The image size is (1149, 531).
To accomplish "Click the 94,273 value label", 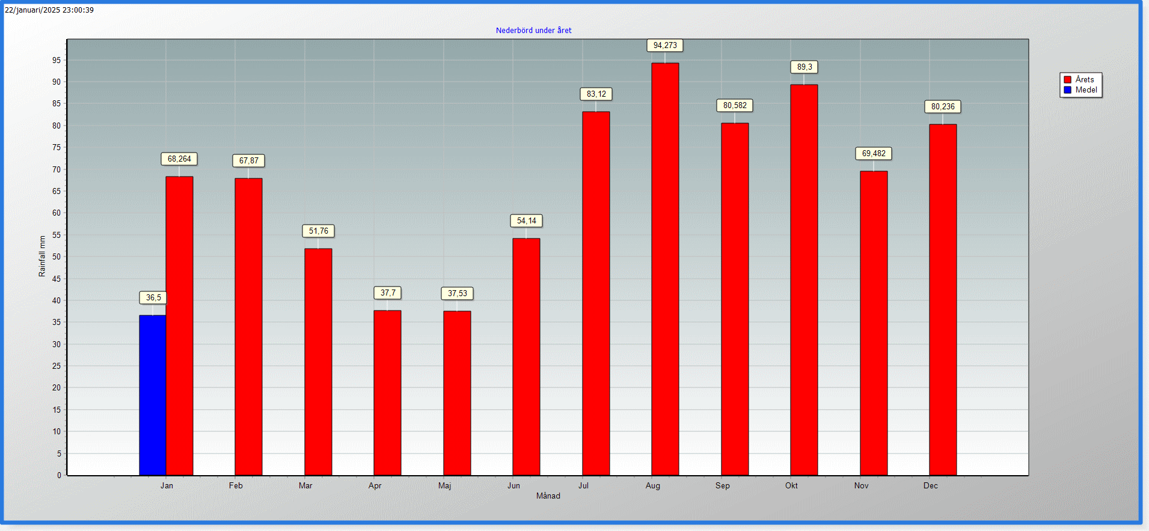I will pos(665,45).
